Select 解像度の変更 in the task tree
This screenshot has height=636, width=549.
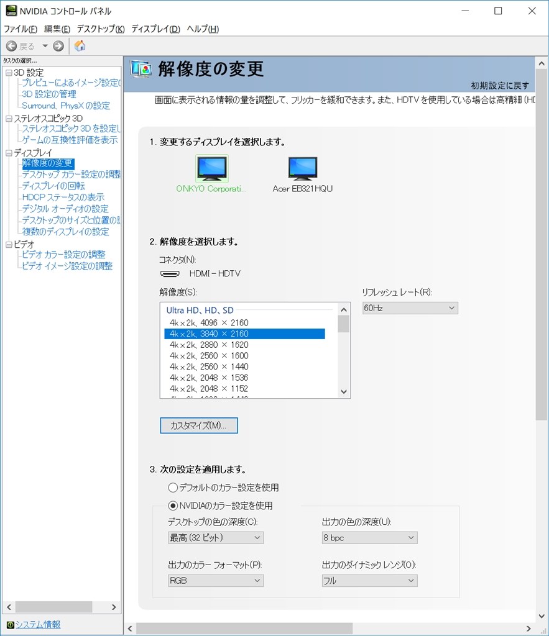pos(47,163)
